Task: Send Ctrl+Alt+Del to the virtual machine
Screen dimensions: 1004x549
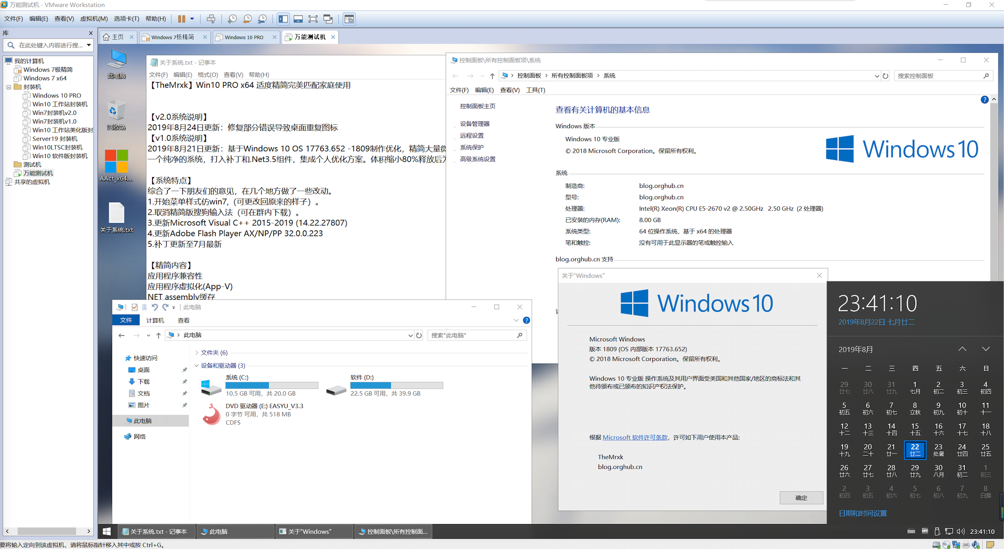Action: [211, 19]
